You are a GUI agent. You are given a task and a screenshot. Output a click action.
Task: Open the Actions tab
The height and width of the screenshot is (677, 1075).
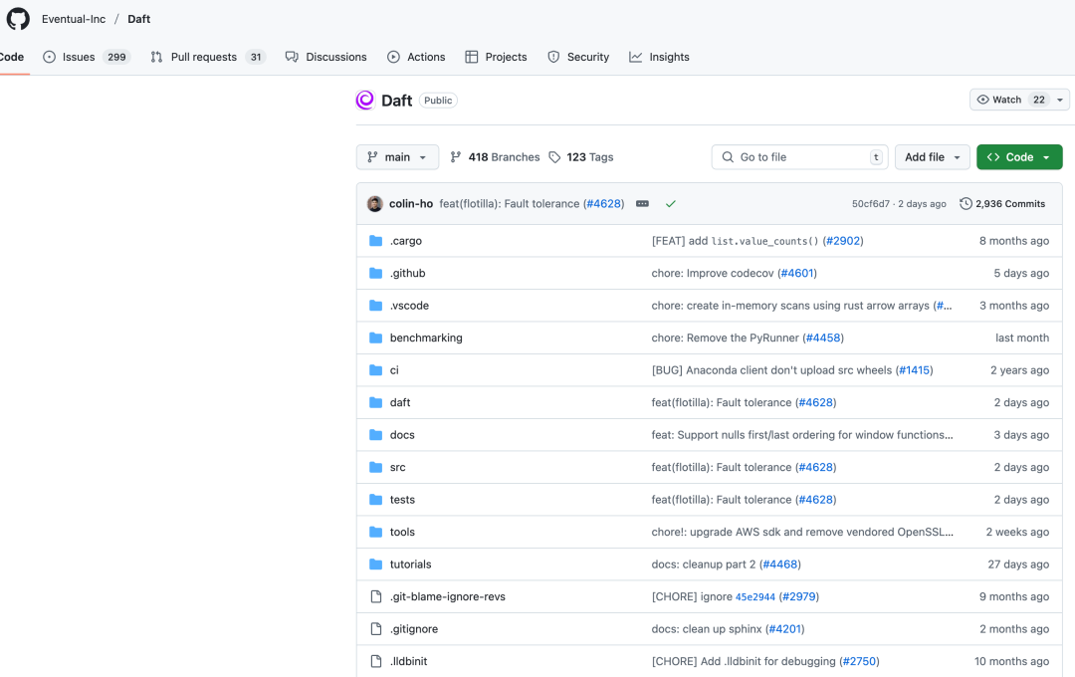tap(416, 57)
